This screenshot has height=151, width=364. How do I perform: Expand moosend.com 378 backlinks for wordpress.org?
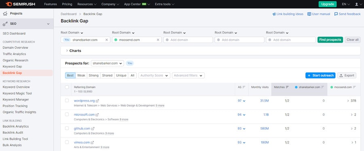tap(351, 101)
